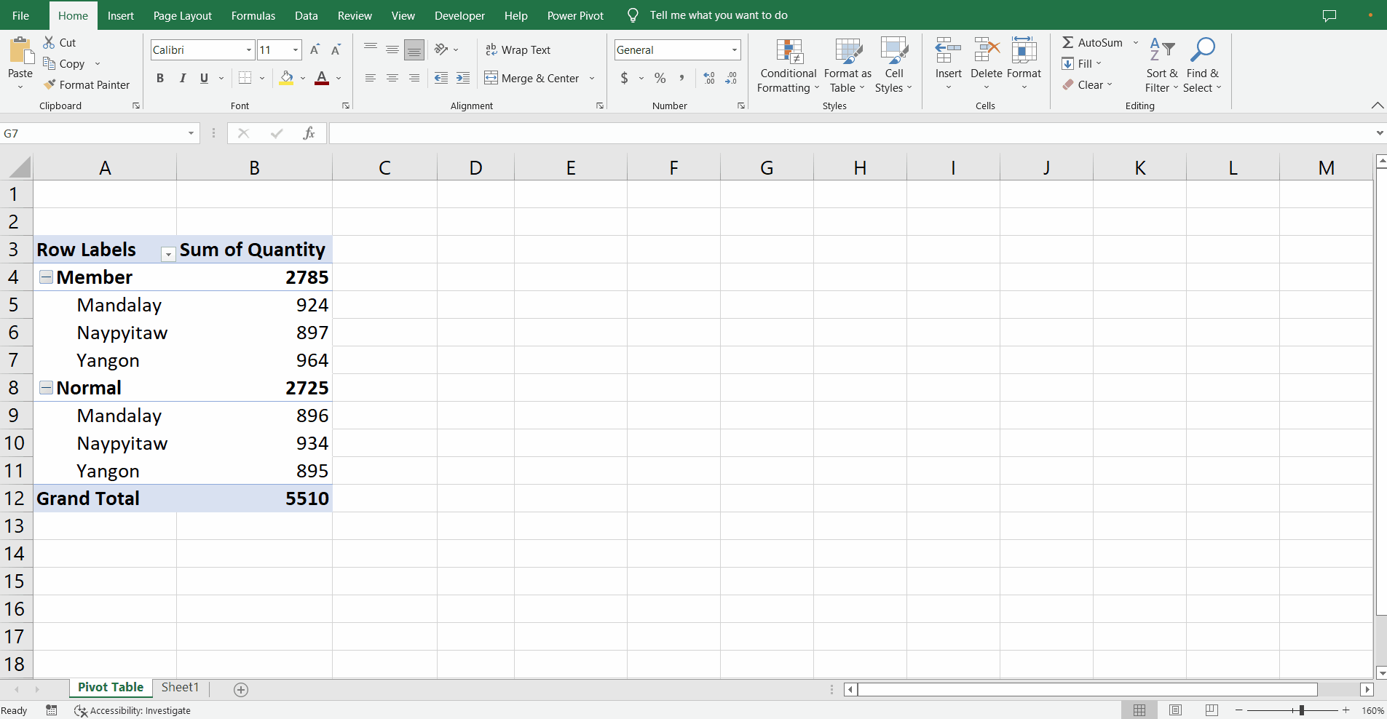This screenshot has height=719, width=1387.
Task: Switch to the Sheet1 worksheet
Action: point(179,687)
